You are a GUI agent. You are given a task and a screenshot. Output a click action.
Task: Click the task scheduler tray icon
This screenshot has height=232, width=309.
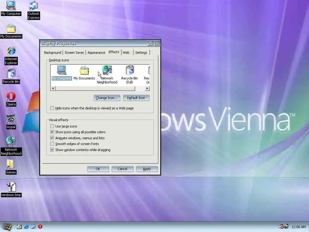281,226
